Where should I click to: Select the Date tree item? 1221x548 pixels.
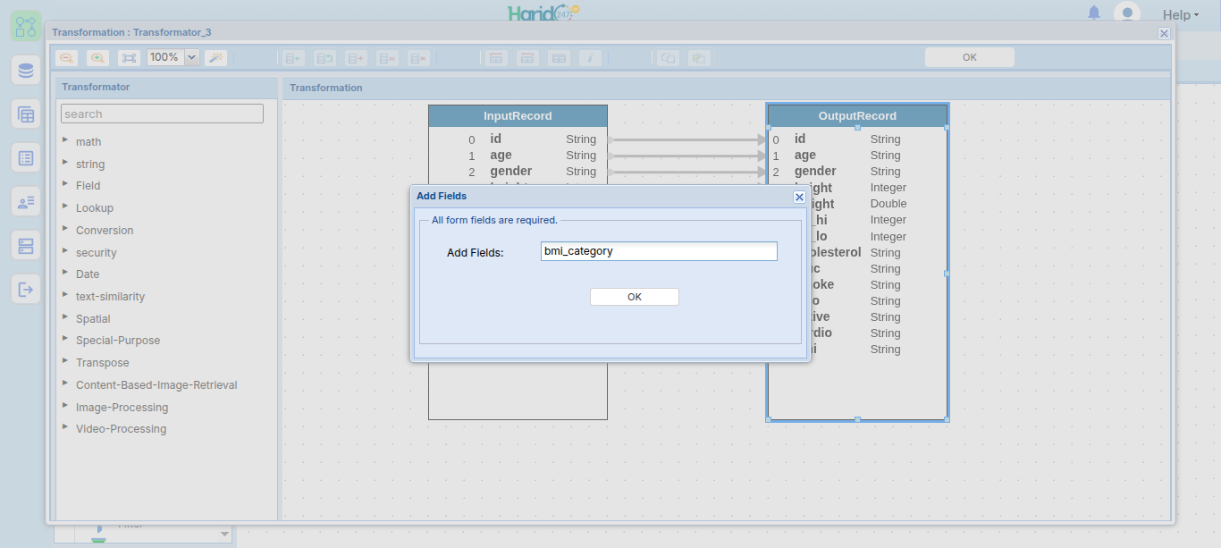click(x=88, y=274)
